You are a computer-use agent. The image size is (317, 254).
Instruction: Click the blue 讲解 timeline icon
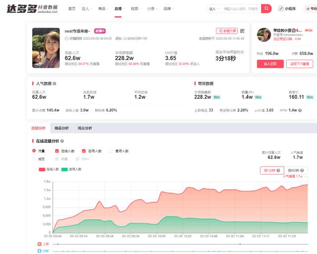[40, 251]
